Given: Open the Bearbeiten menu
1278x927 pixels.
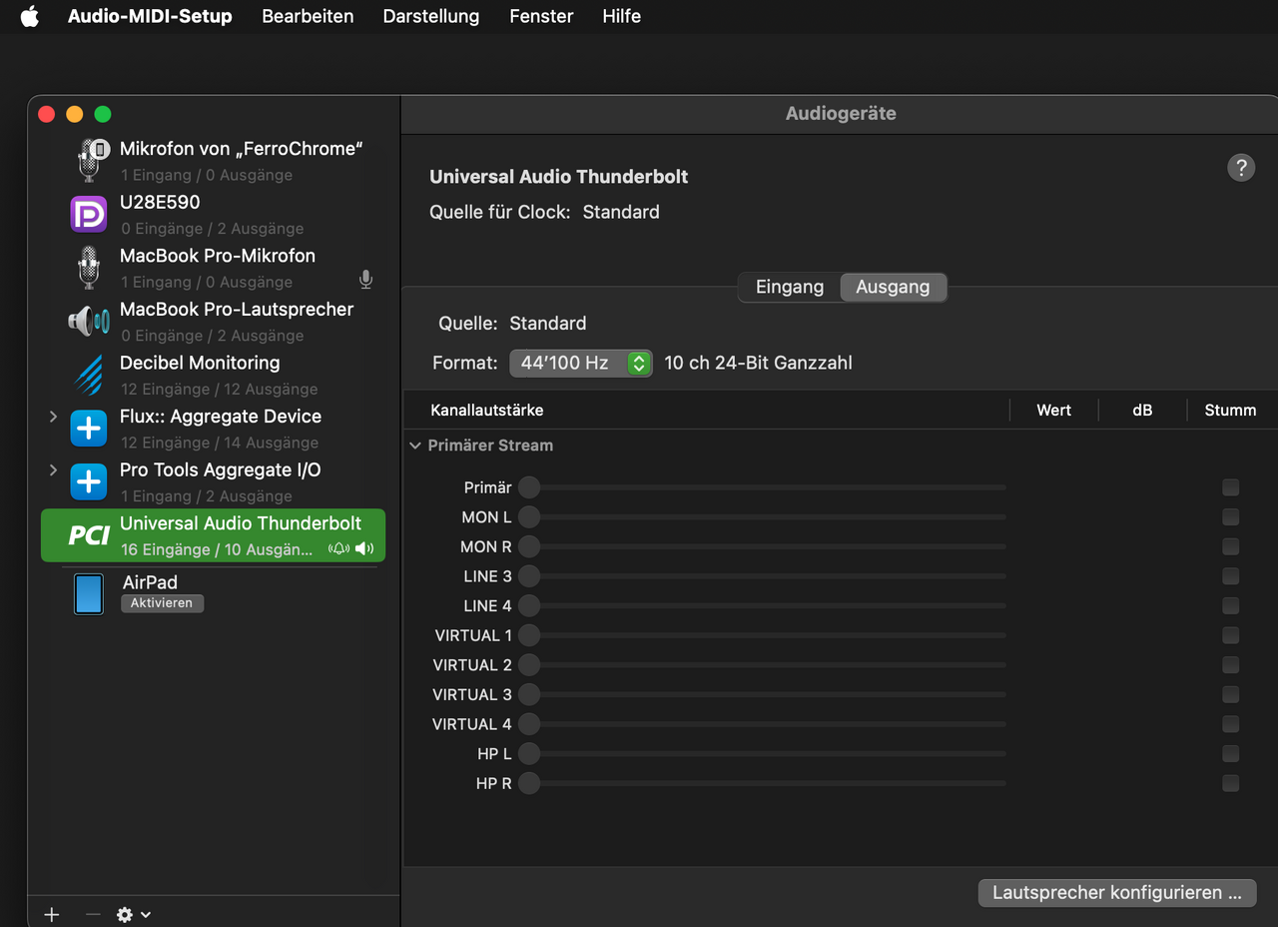Looking at the screenshot, I should pos(308,16).
